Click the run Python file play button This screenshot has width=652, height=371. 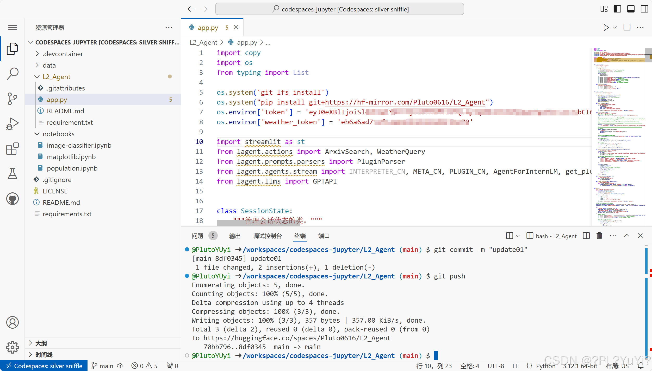tap(606, 28)
